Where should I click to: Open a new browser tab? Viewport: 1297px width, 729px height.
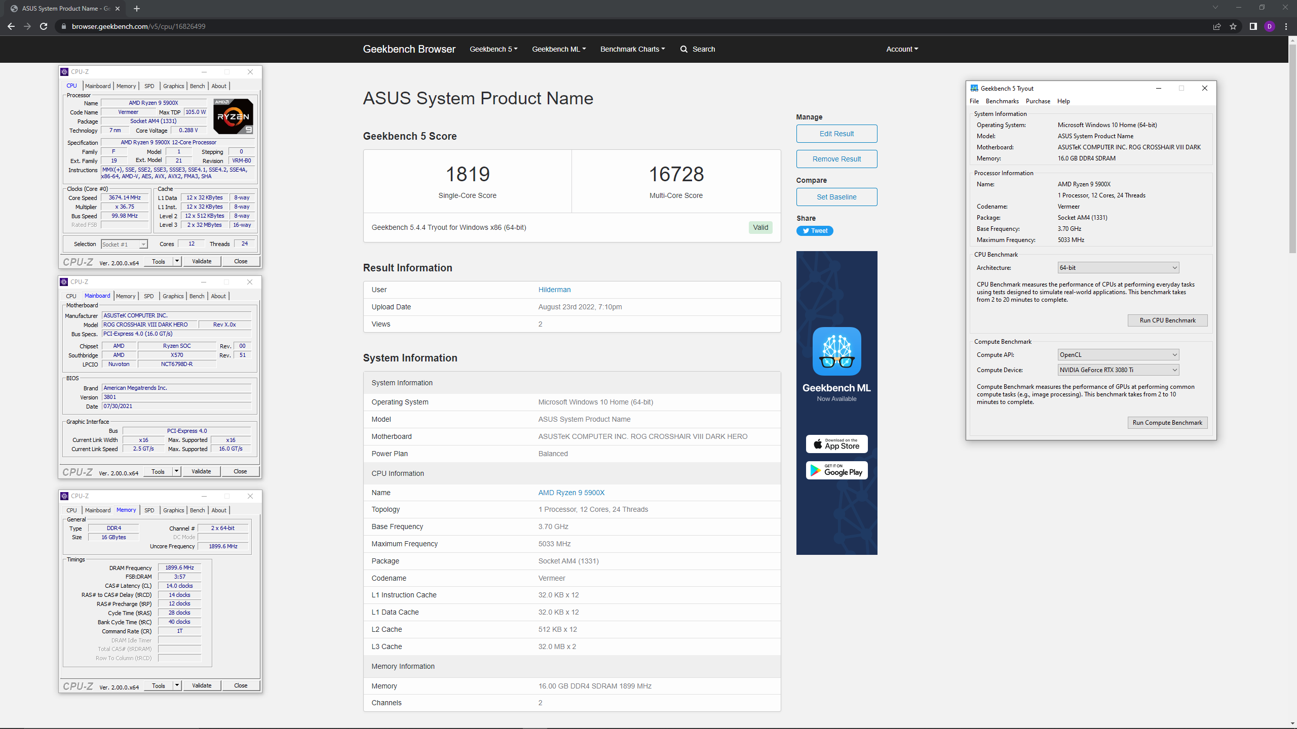click(137, 9)
